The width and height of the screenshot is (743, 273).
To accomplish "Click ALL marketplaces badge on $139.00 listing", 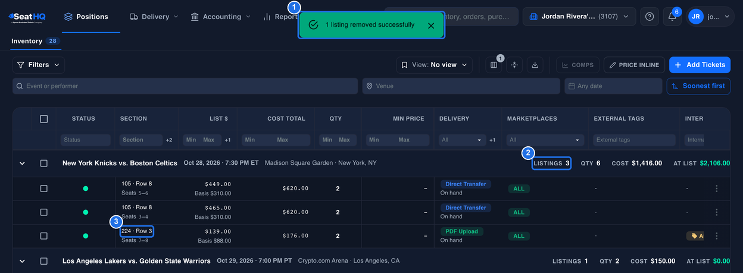I will coord(519,236).
